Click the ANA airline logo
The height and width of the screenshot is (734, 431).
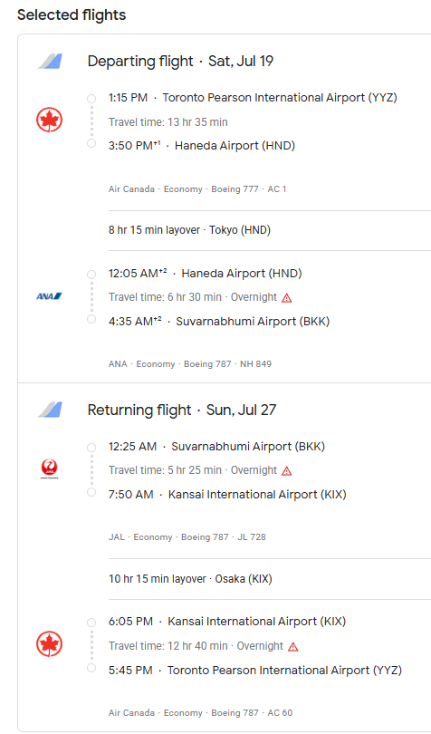pyautogui.click(x=49, y=296)
